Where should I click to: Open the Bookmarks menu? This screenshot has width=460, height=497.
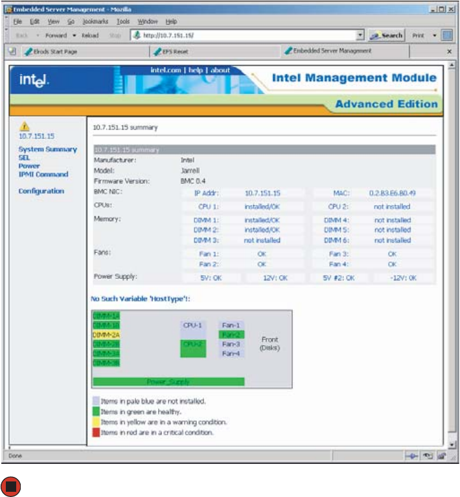[95, 21]
